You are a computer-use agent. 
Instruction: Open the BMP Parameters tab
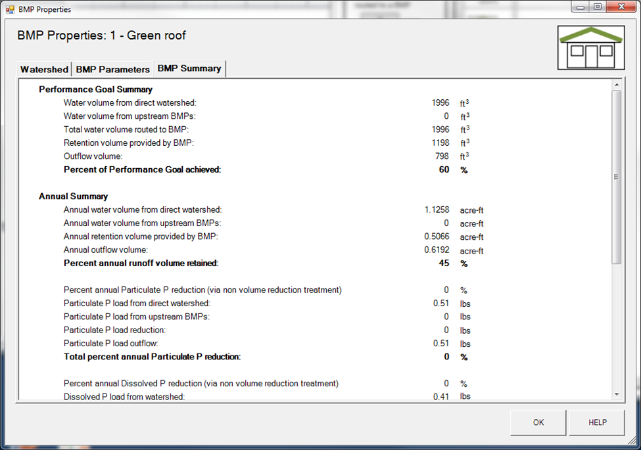[112, 70]
